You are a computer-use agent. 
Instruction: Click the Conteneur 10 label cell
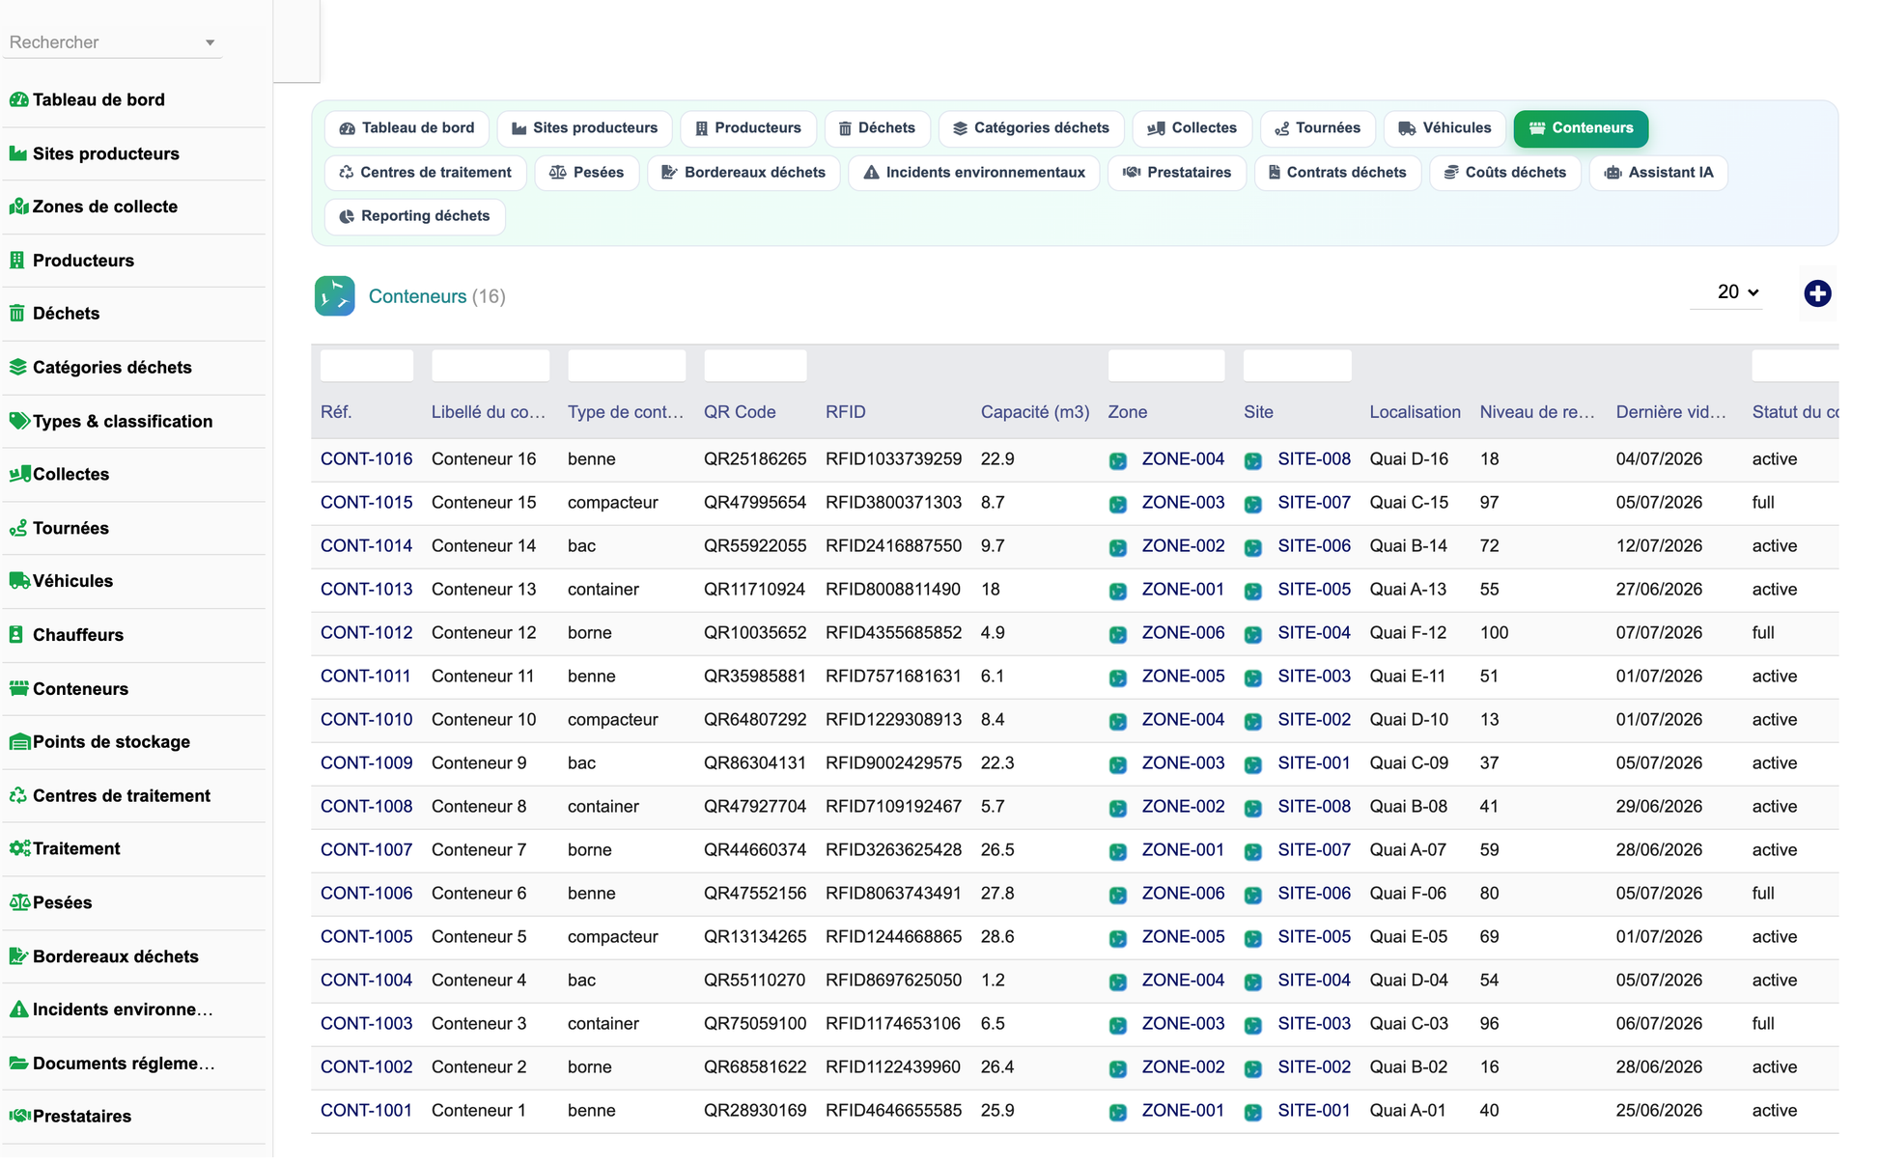tap(484, 720)
